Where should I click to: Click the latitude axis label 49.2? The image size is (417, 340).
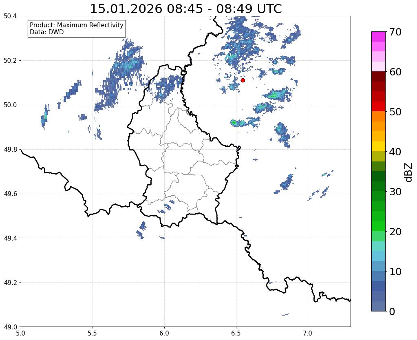click(x=10, y=283)
